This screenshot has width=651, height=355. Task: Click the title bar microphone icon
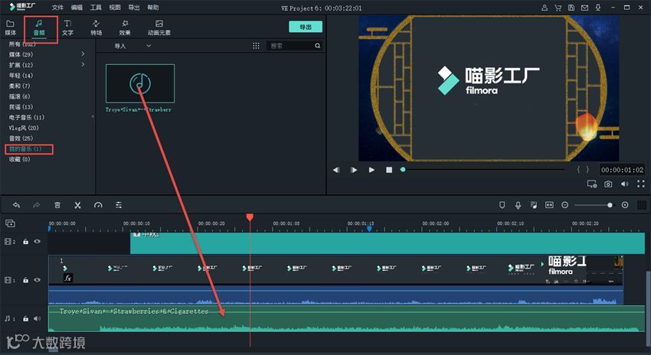click(x=598, y=8)
